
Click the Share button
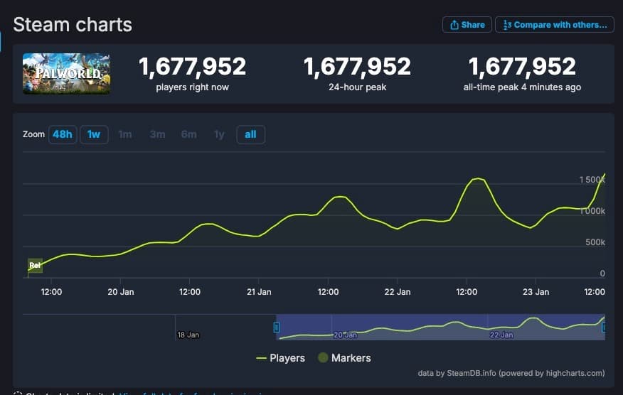click(467, 25)
